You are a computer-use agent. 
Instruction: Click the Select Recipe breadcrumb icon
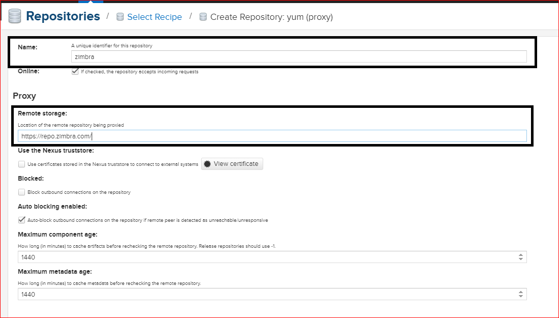coord(120,17)
